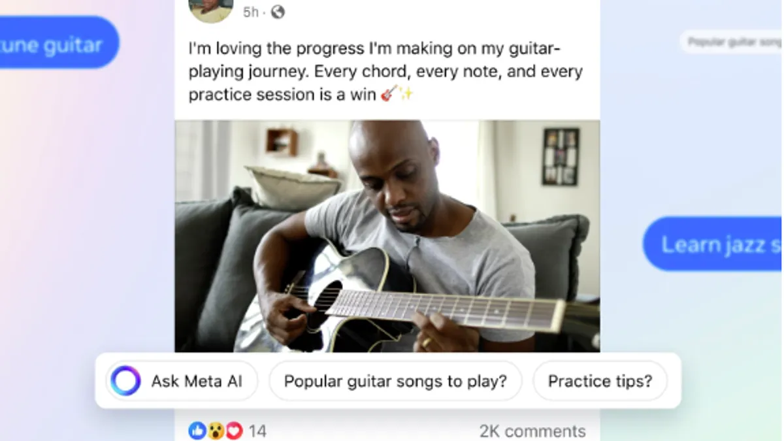
Task: Click the guitar emoji in the post text
Action: click(389, 94)
